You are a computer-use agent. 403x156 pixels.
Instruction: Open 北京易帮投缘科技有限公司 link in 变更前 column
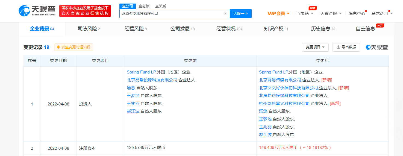[x=152, y=80]
